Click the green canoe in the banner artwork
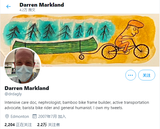Screen dimensions: 160x129 click(55, 46)
